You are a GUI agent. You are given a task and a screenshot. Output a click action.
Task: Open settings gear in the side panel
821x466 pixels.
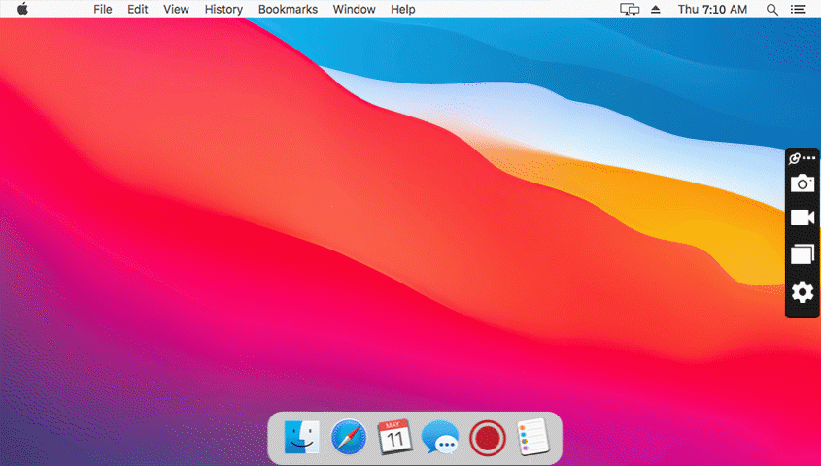(802, 291)
